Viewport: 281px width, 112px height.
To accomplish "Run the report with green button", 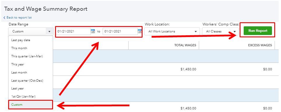I will tap(258, 31).
